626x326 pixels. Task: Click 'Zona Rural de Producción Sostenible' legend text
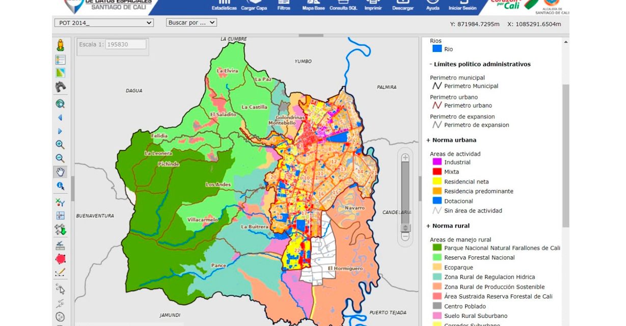pos(494,287)
